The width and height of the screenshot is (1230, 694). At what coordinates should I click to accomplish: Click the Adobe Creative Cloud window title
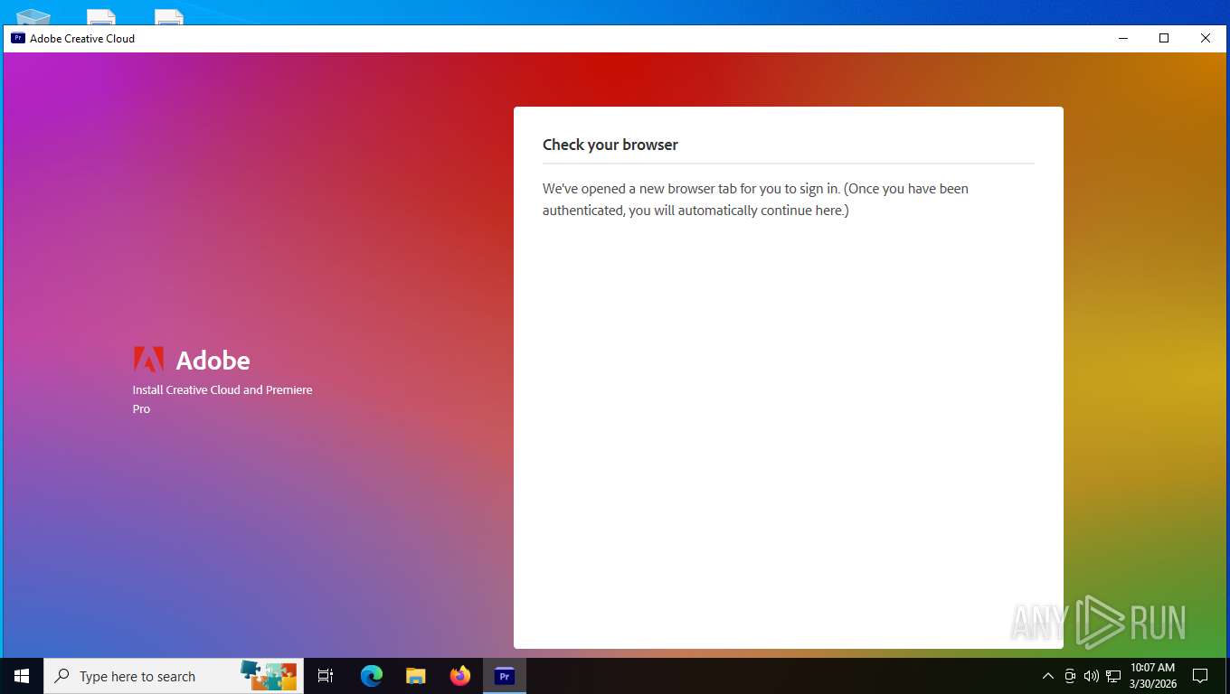pos(82,38)
